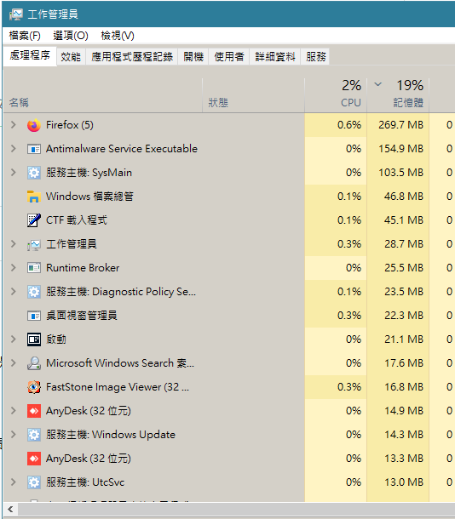Expand the Firefox (5) process group
This screenshot has width=455, height=519.
[14, 125]
